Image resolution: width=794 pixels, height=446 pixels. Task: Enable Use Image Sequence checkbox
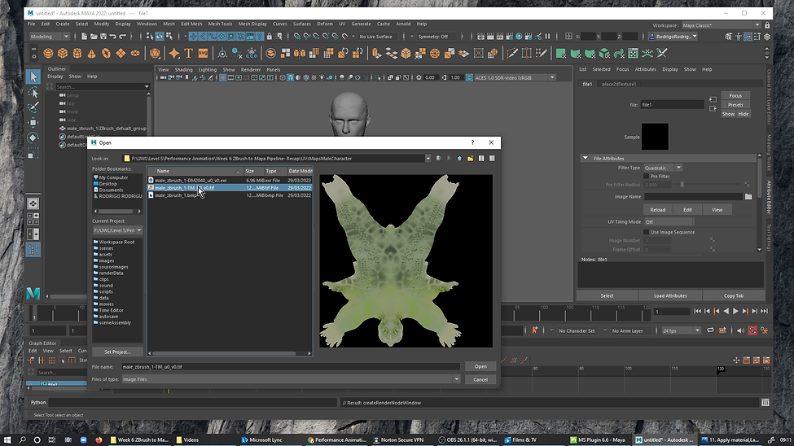[x=646, y=232]
